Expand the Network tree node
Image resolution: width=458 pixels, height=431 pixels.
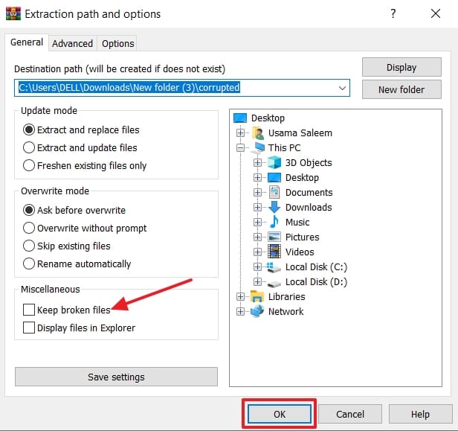click(240, 311)
